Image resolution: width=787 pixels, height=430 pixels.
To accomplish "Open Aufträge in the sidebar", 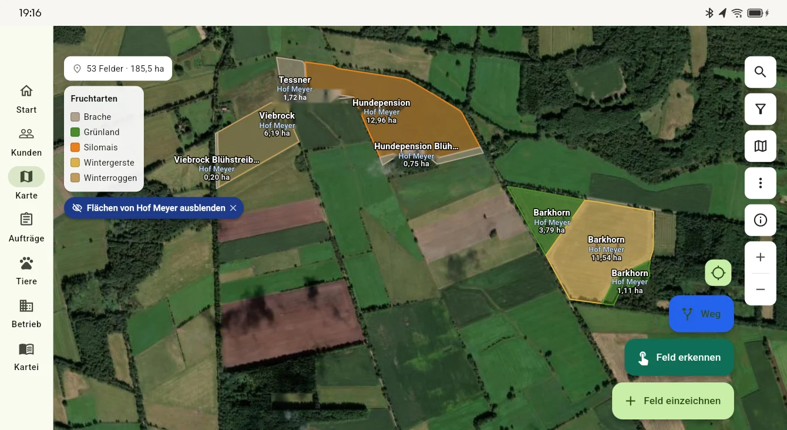I will click(26, 227).
